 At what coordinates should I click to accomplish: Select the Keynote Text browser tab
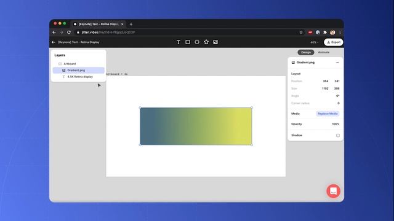(x=98, y=24)
